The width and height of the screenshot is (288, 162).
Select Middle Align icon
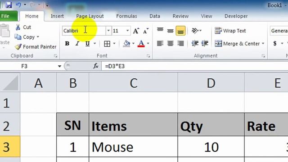coord(170,31)
